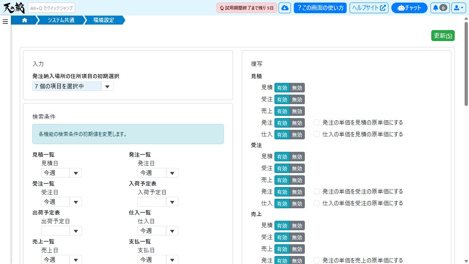This screenshot has height=264, width=469.
Task: Focus the quick jump search field
Action: [51, 8]
